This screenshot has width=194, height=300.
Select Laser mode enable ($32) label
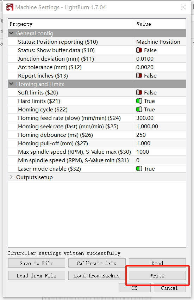pos(50,169)
